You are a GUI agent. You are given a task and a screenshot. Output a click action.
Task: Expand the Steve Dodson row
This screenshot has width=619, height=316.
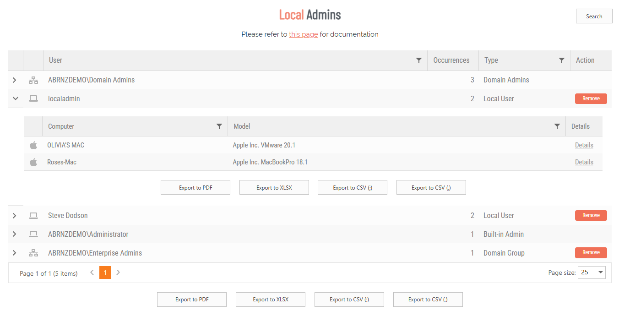15,215
